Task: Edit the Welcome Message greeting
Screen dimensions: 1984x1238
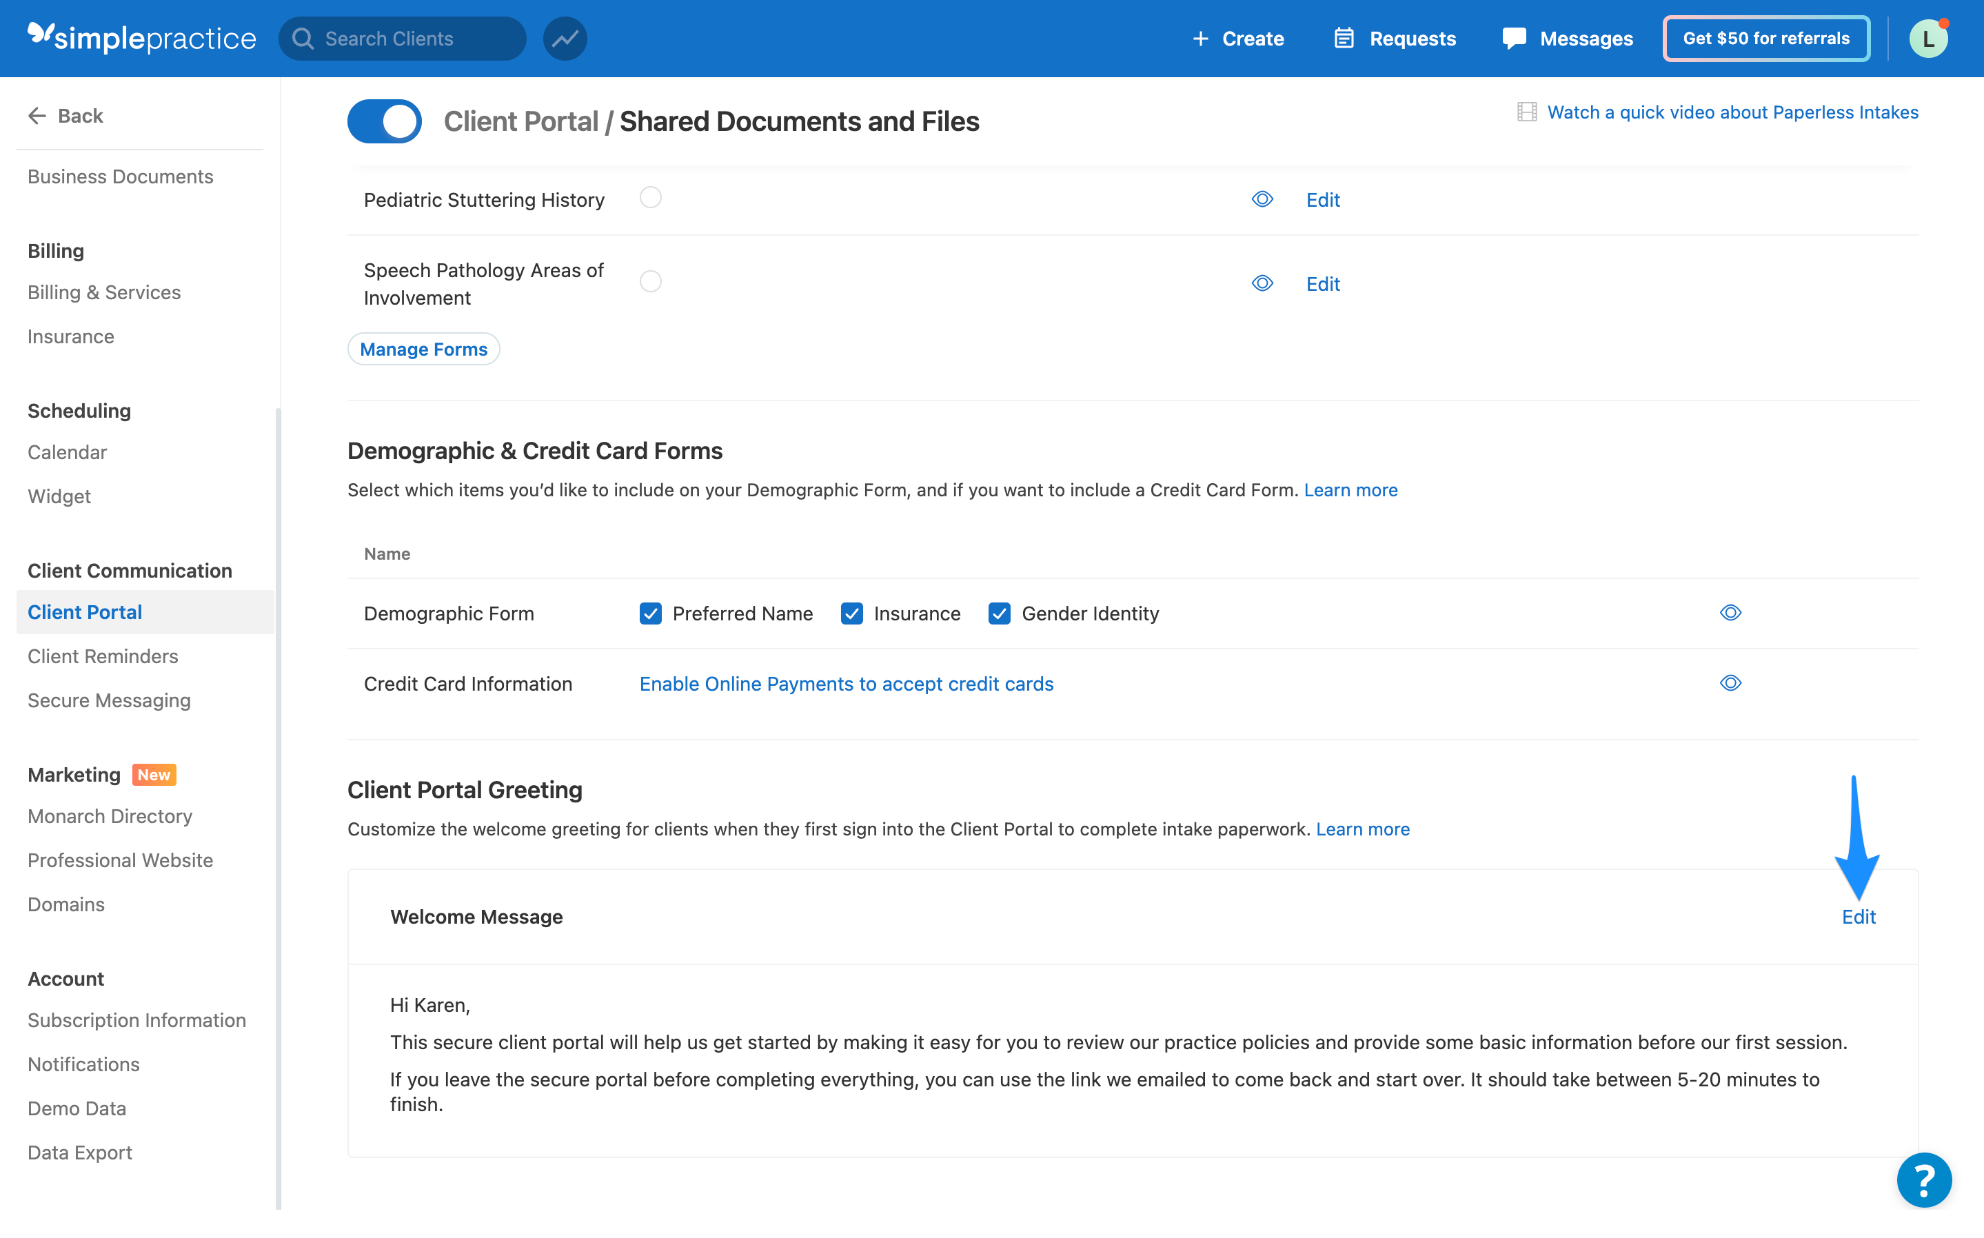Action: tap(1859, 916)
